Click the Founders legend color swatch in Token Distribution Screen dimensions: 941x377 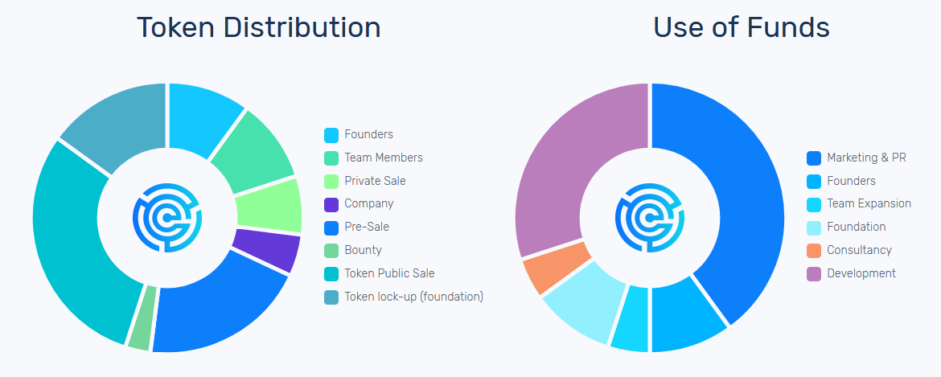point(331,135)
